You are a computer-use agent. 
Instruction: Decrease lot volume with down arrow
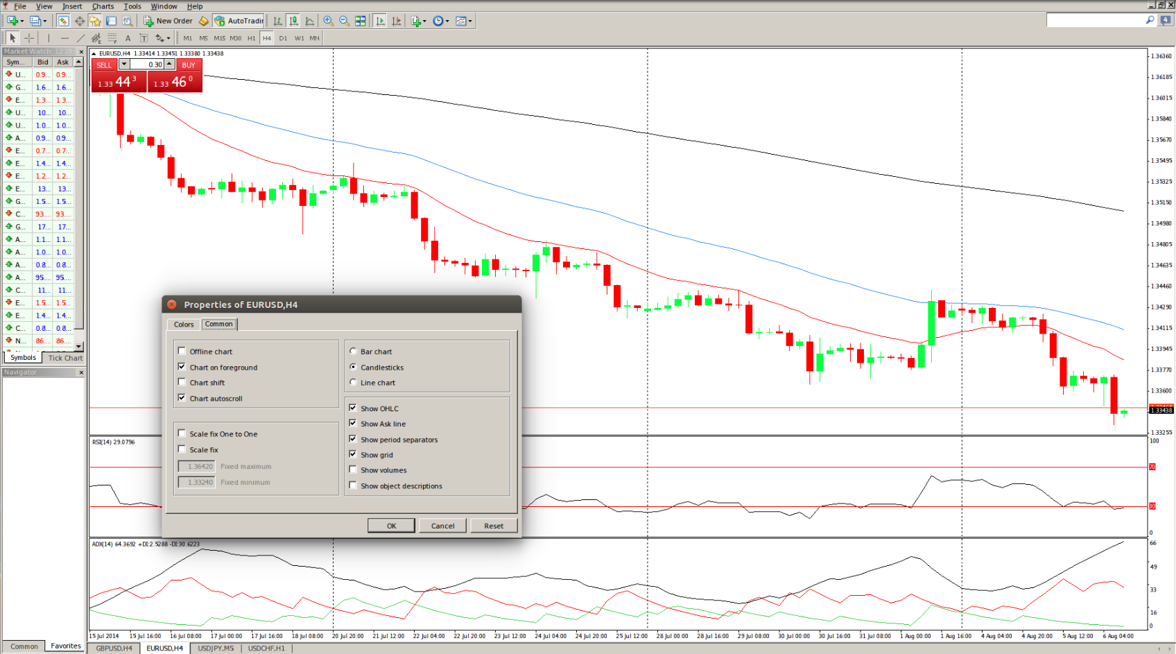(x=124, y=64)
